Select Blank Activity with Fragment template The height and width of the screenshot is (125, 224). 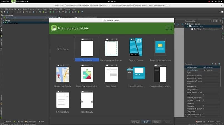111,49
